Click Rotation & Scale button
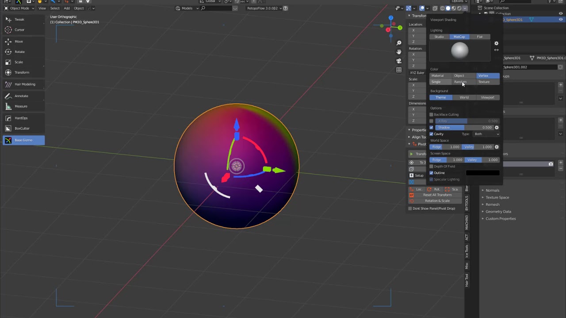The width and height of the screenshot is (566, 318). click(x=437, y=201)
